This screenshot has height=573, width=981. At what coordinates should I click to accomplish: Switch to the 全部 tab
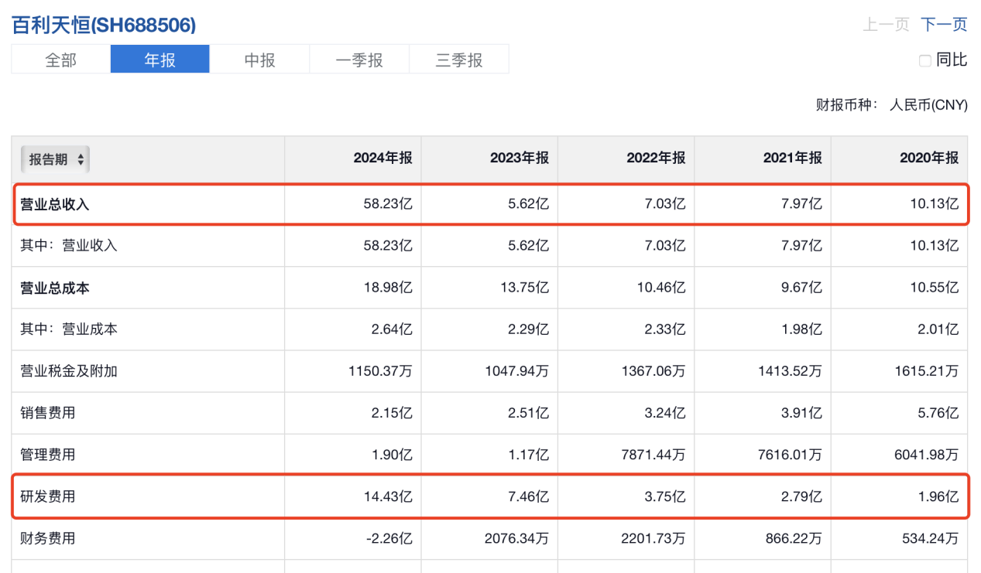click(x=61, y=60)
